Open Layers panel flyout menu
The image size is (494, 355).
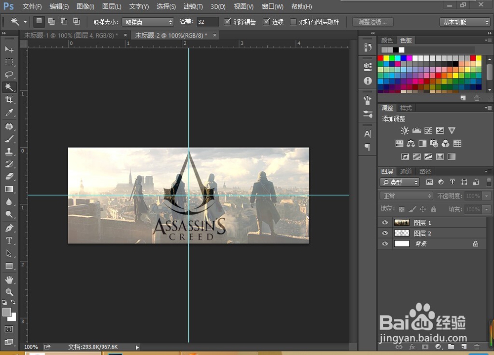pyautogui.click(x=489, y=171)
